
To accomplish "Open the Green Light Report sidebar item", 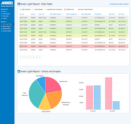I will click(x=7, y=24).
